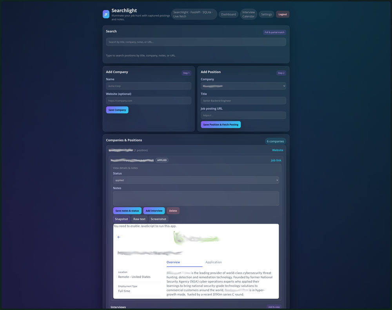Screen dimensions: 392x310
Task: Click the position Title input field
Action: point(243,101)
